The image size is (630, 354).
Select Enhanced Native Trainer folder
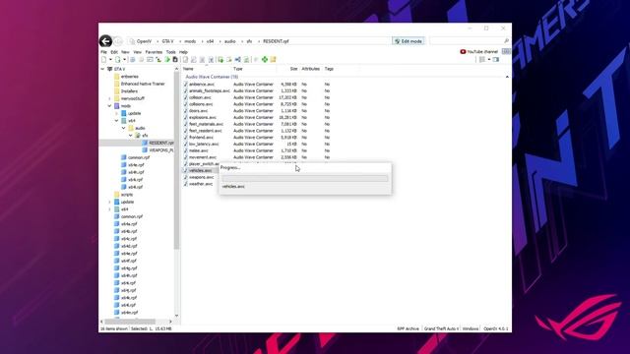(x=143, y=84)
